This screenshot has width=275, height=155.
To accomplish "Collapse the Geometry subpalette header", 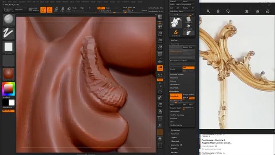I will click(175, 44).
